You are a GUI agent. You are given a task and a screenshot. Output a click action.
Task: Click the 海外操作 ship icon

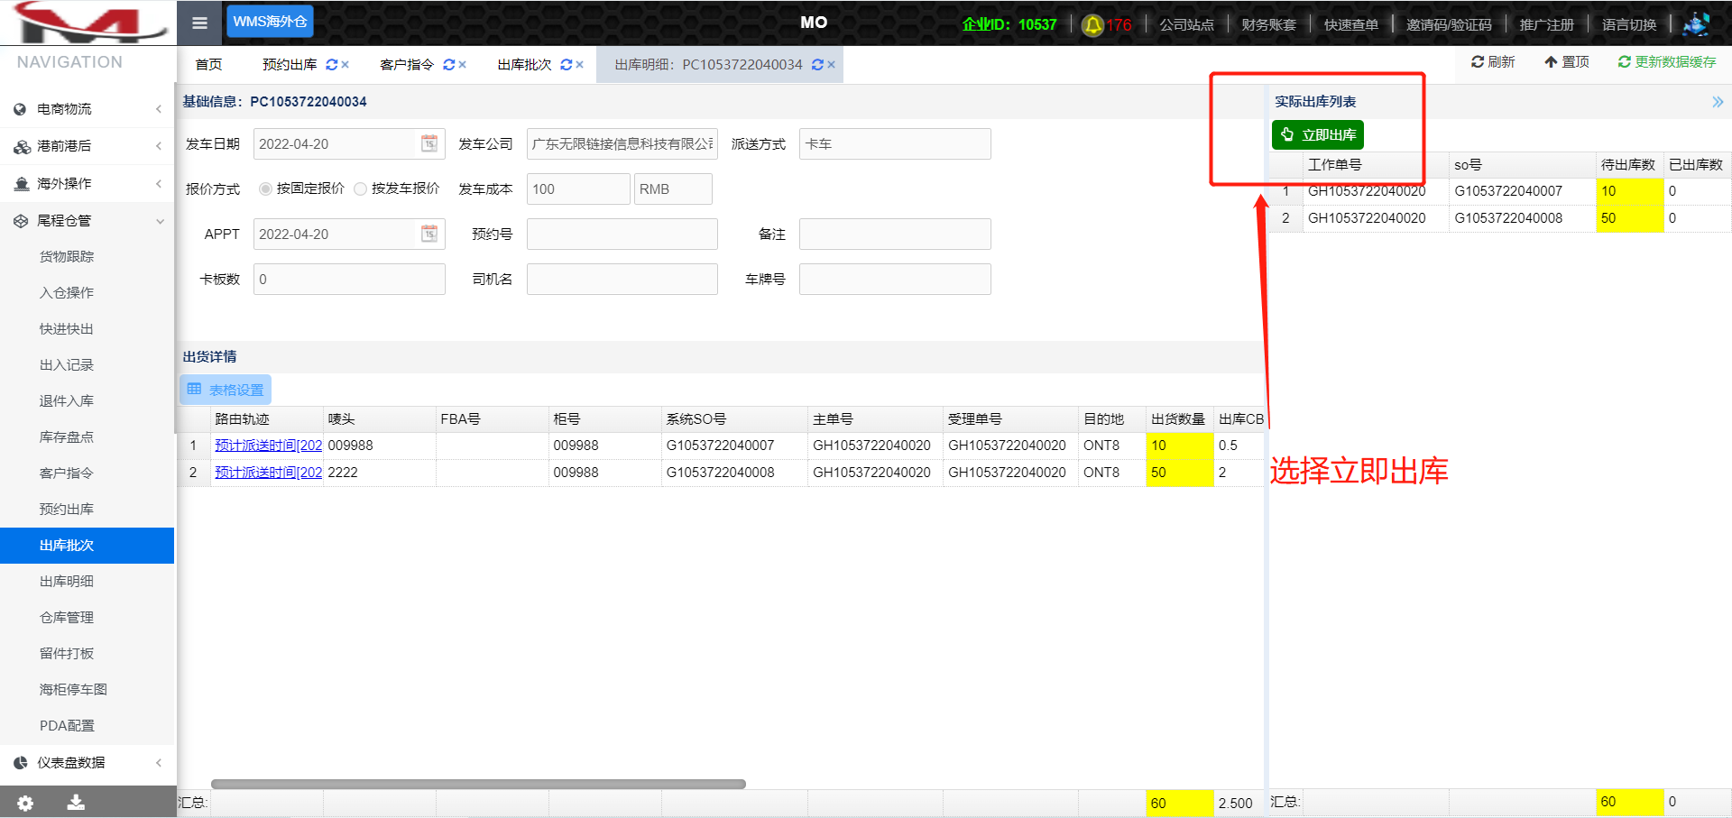(21, 184)
